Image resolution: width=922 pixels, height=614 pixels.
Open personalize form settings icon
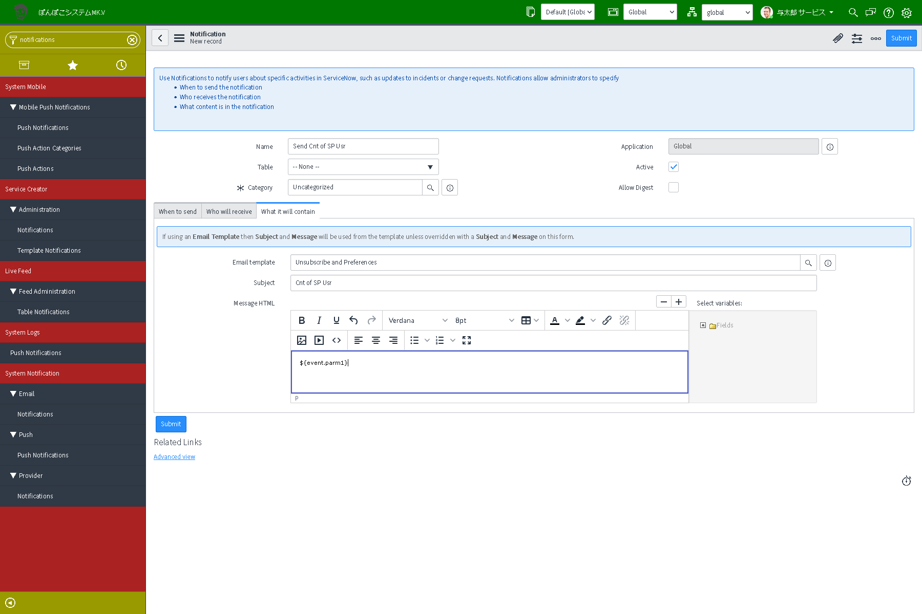pyautogui.click(x=857, y=38)
